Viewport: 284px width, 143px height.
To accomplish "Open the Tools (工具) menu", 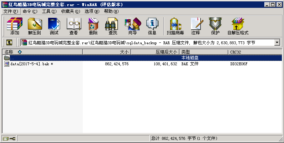I will click(x=49, y=11).
